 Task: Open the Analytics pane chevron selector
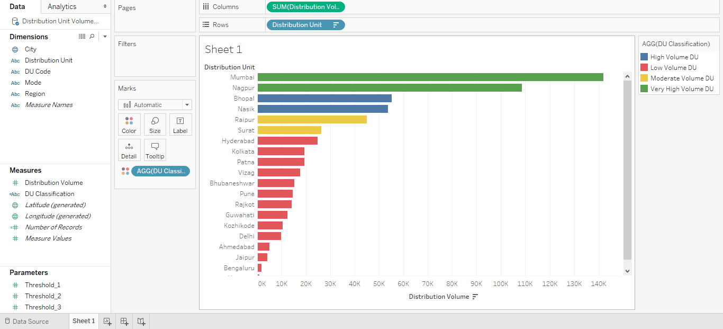tap(104, 7)
